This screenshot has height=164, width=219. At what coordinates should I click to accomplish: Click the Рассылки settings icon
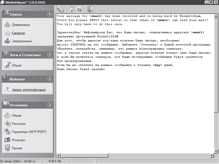click(7, 123)
